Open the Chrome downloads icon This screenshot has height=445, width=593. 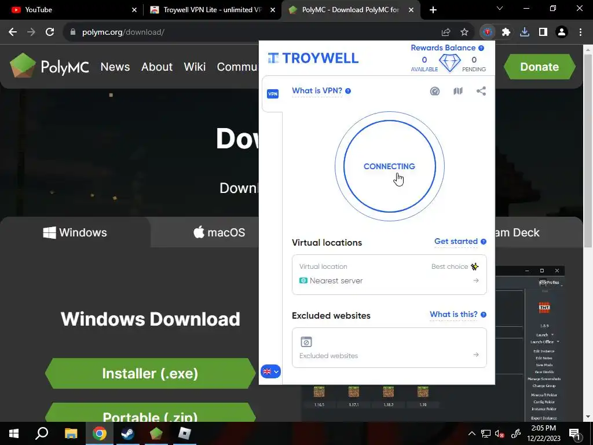(x=525, y=32)
